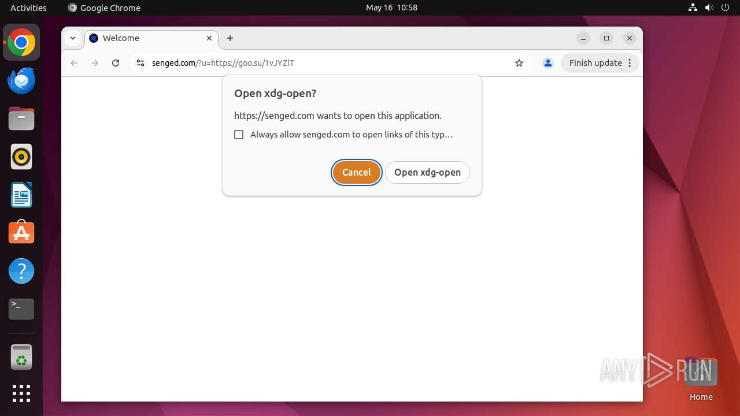
Task: Go forward using the forward arrow
Action: [x=95, y=63]
